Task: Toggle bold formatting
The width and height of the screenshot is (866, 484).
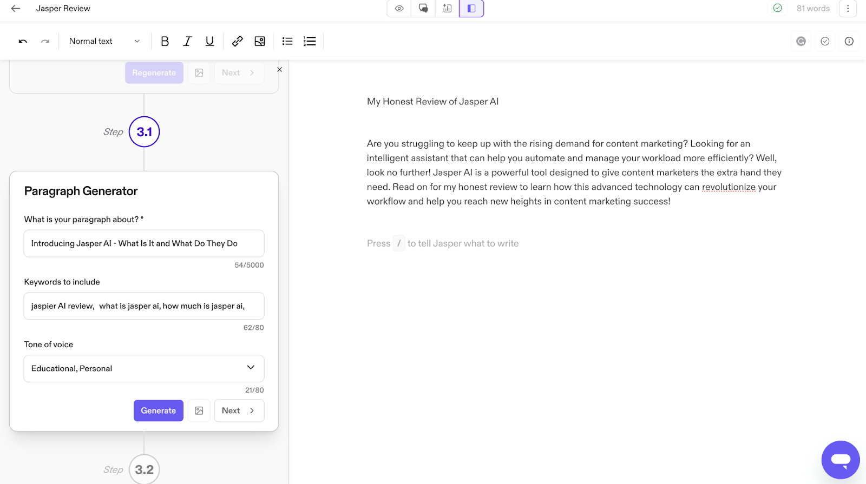Action: tap(165, 41)
